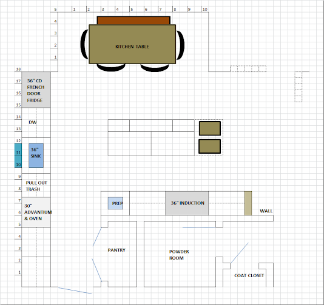Click the Powder Room label

179,255
